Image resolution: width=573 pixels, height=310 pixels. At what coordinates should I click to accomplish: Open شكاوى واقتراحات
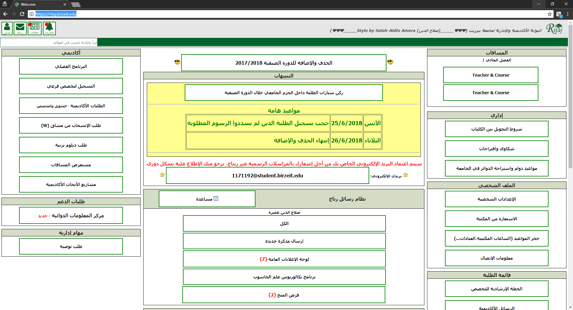click(497, 149)
